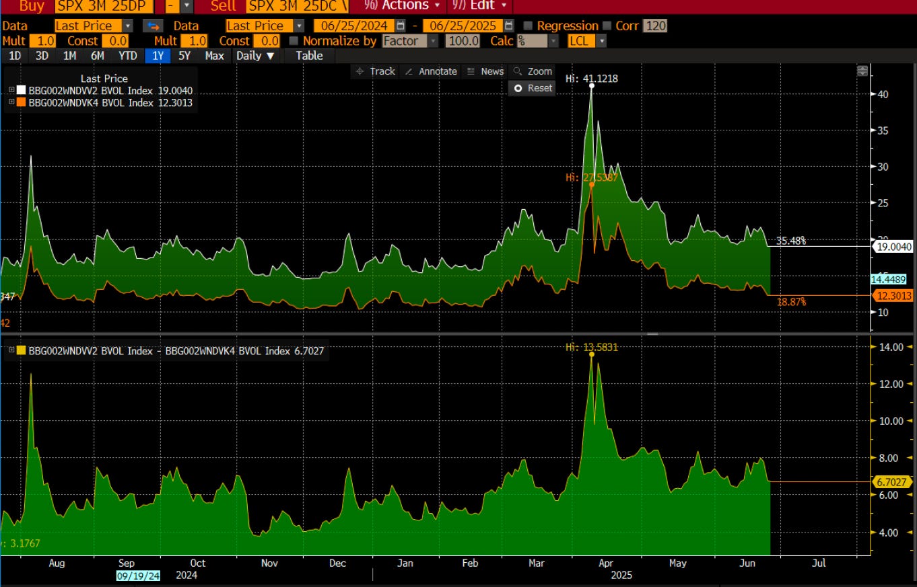Click the first Const field 0.0
917x587 pixels.
point(114,41)
